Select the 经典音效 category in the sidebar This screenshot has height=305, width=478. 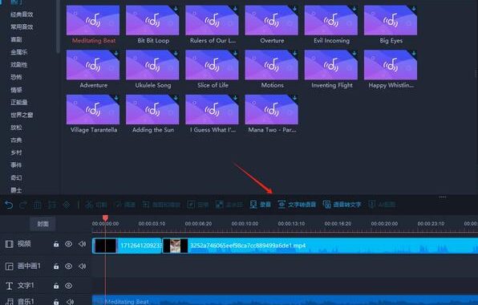click(x=22, y=14)
